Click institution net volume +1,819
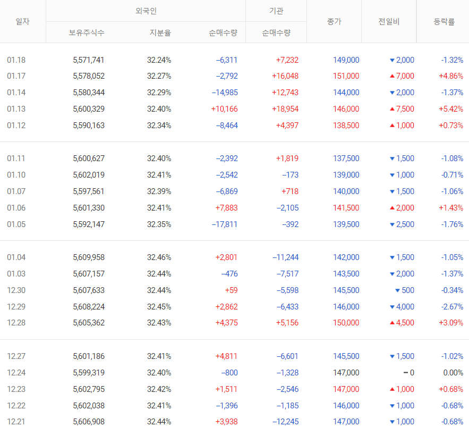This screenshot has height=427, width=469. tap(287, 158)
